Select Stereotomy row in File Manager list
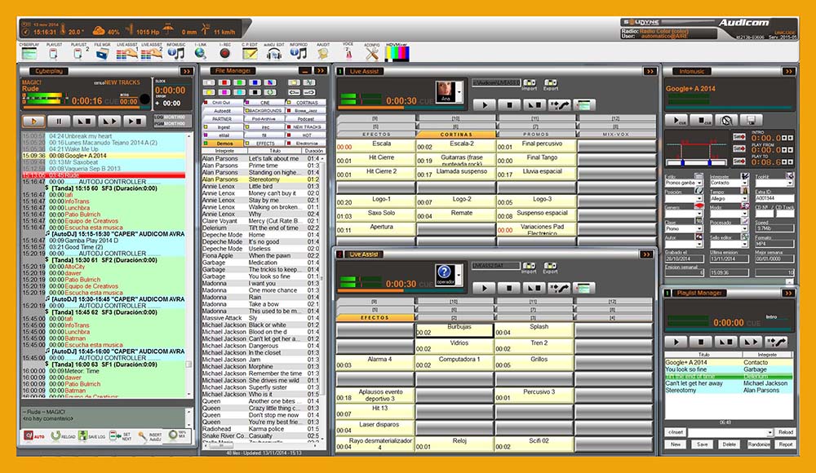Screen dimensions: 816x473 263,179
